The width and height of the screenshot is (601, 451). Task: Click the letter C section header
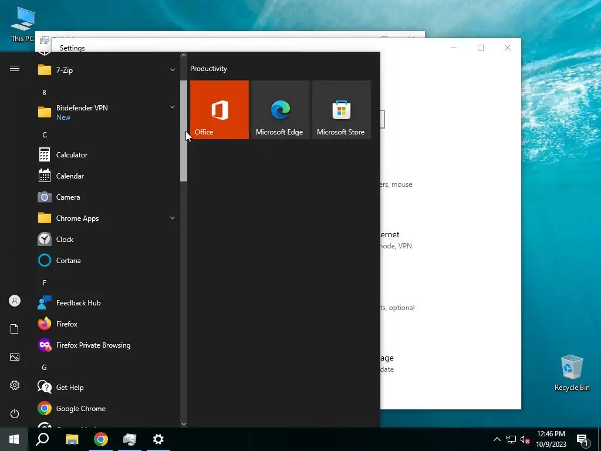(45, 135)
